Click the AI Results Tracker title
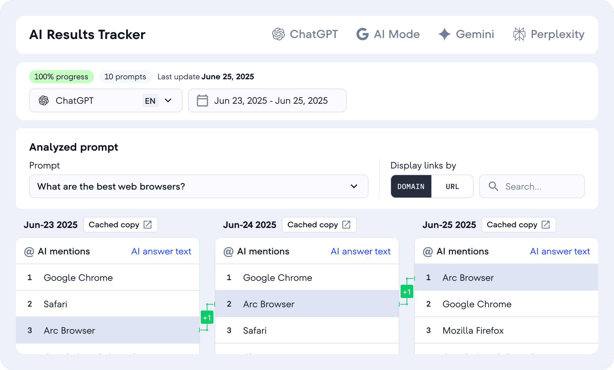Screen dimensions: 614x370 [x=87, y=34]
